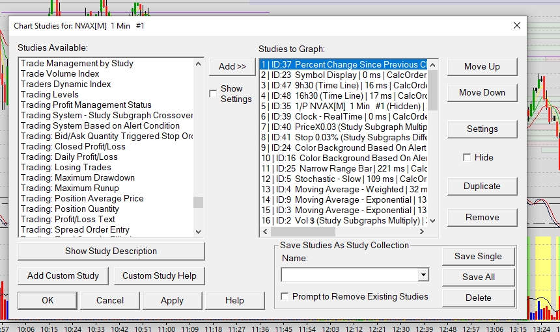Enable the Show Settings checkbox

coord(213,94)
